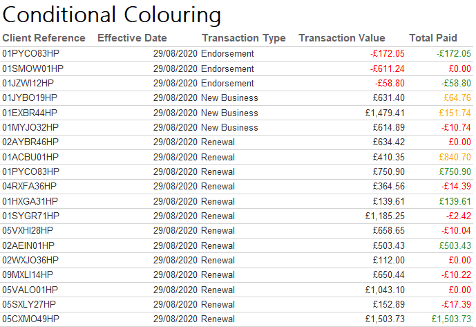Click the Effective Date column header
476x327 pixels.
tap(132, 38)
